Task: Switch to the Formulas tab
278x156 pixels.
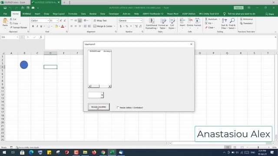Action: [x=73, y=14]
